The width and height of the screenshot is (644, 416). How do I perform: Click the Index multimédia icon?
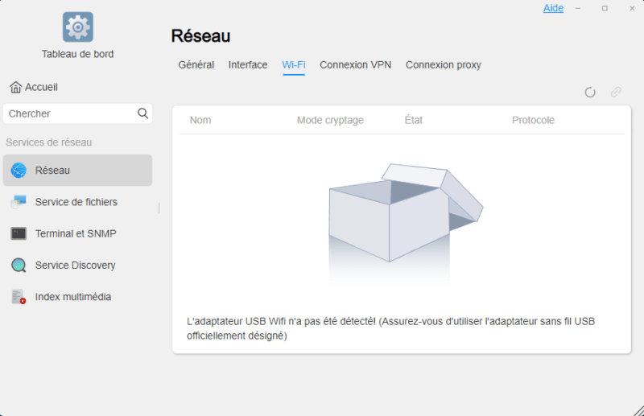pyautogui.click(x=19, y=297)
